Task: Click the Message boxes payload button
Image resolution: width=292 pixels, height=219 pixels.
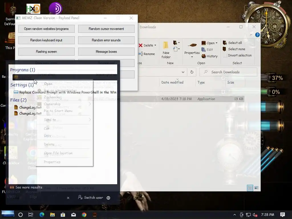Action: (x=106, y=52)
